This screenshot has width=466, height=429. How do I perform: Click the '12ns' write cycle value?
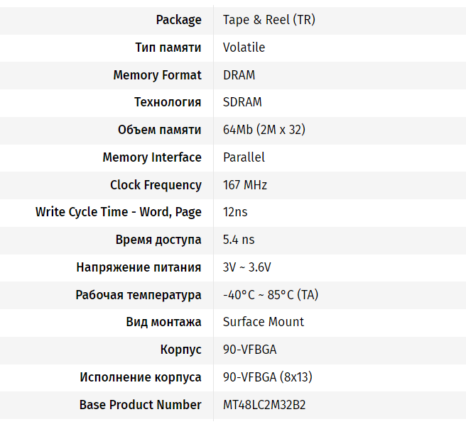point(235,212)
